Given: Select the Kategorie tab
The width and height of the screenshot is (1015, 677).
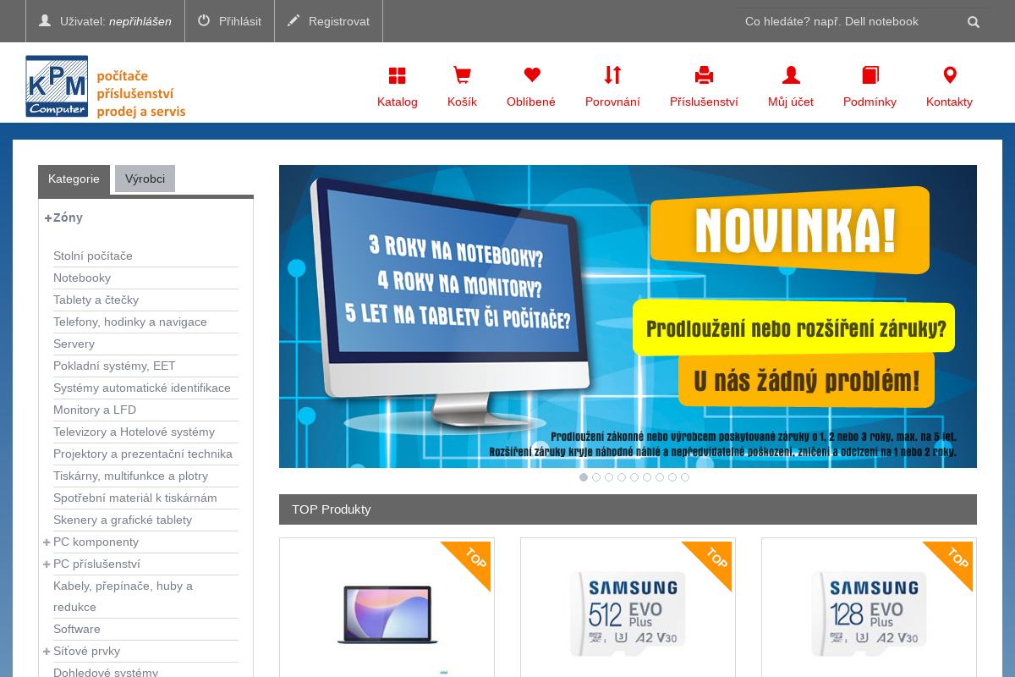Looking at the screenshot, I should [74, 179].
